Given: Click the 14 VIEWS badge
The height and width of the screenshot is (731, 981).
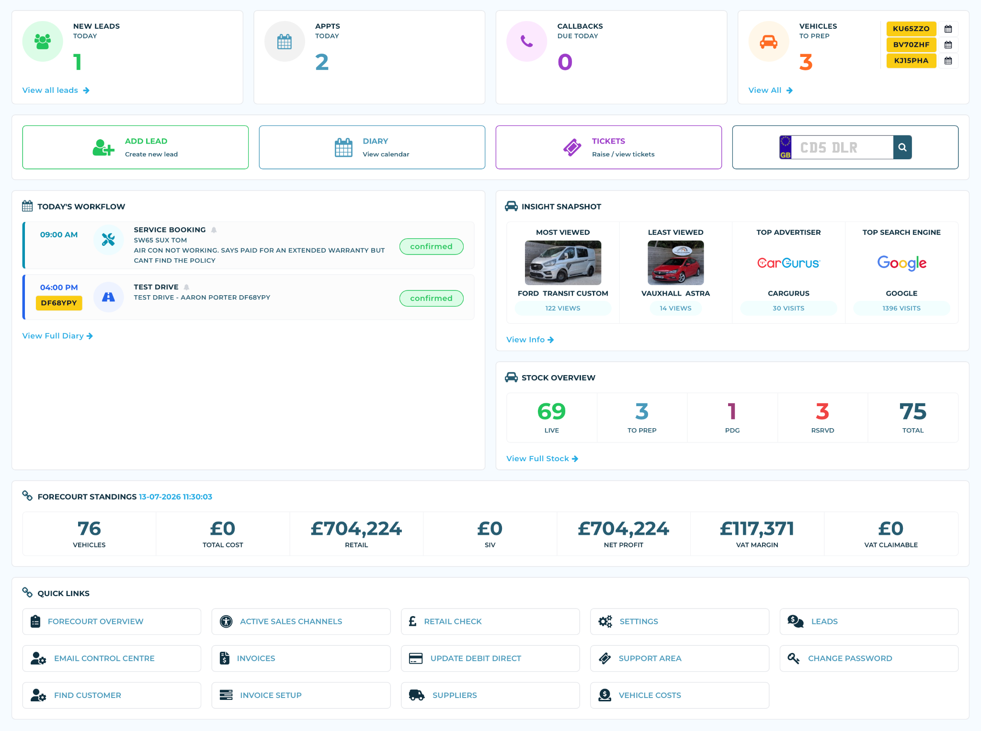Looking at the screenshot, I should tap(676, 309).
